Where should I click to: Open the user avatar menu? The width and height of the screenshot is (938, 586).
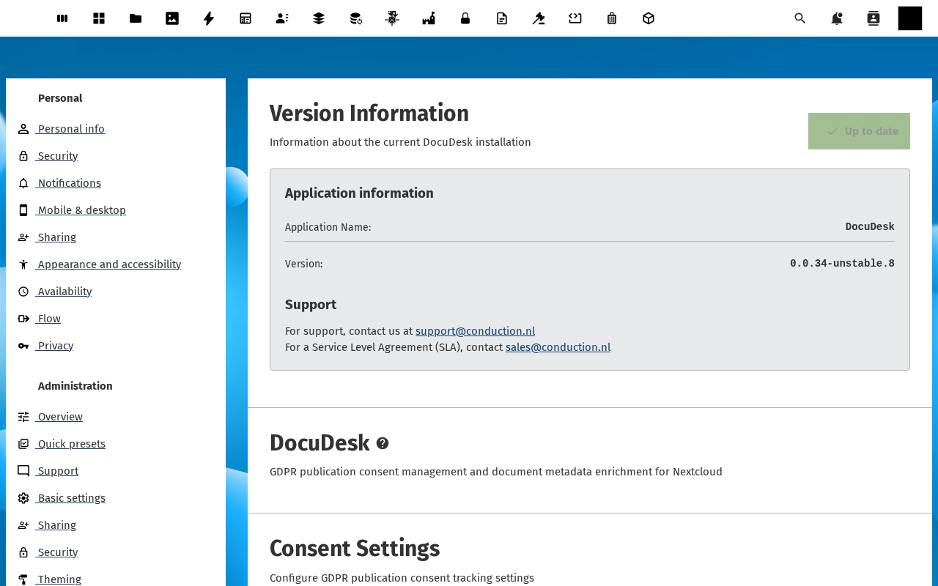(x=910, y=18)
